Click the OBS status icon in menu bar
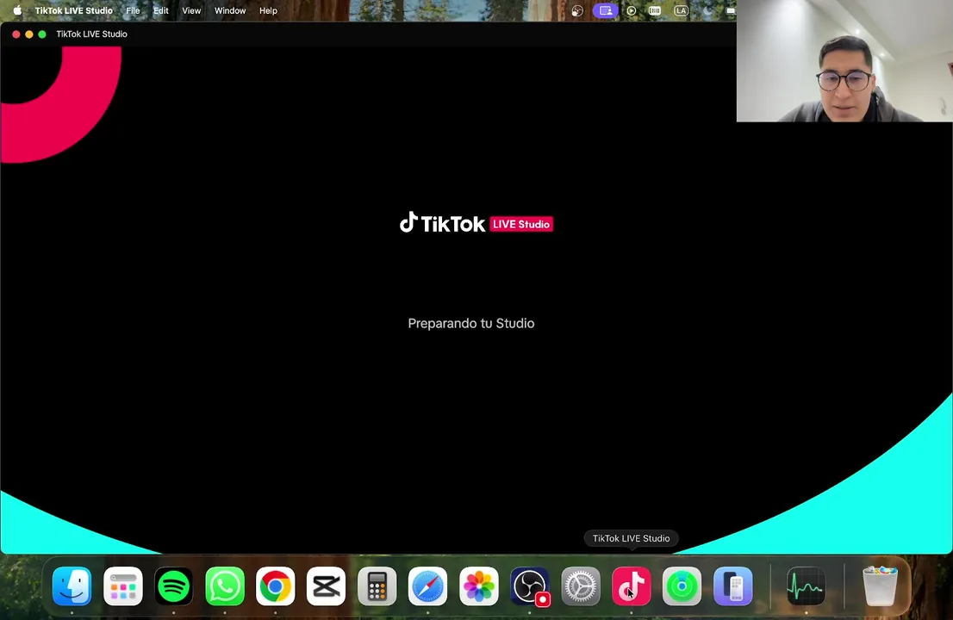Viewport: 953px width, 620px height. click(577, 10)
